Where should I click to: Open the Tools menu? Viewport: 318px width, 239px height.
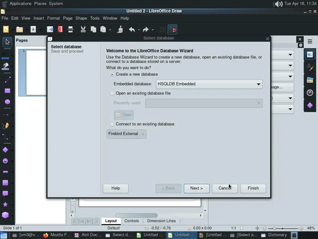[x=95, y=18]
